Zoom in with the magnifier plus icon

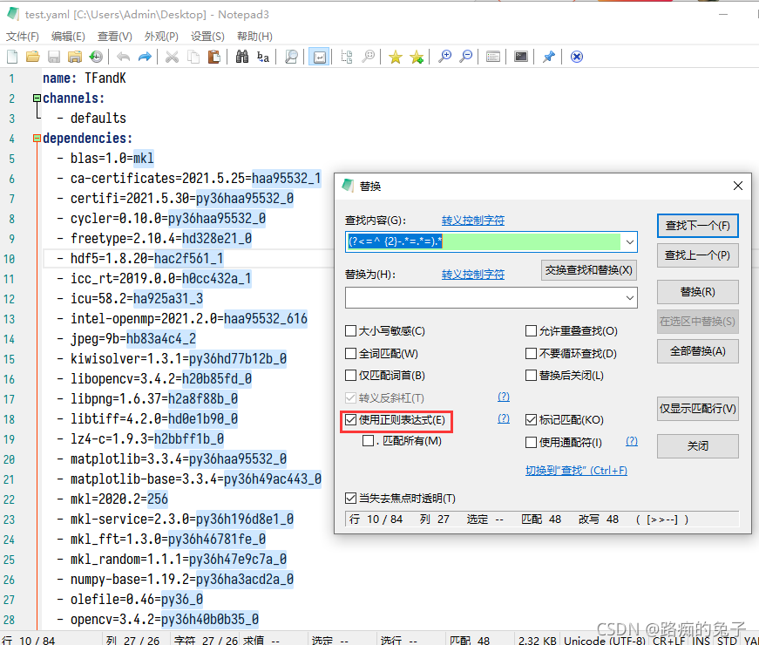(x=444, y=57)
